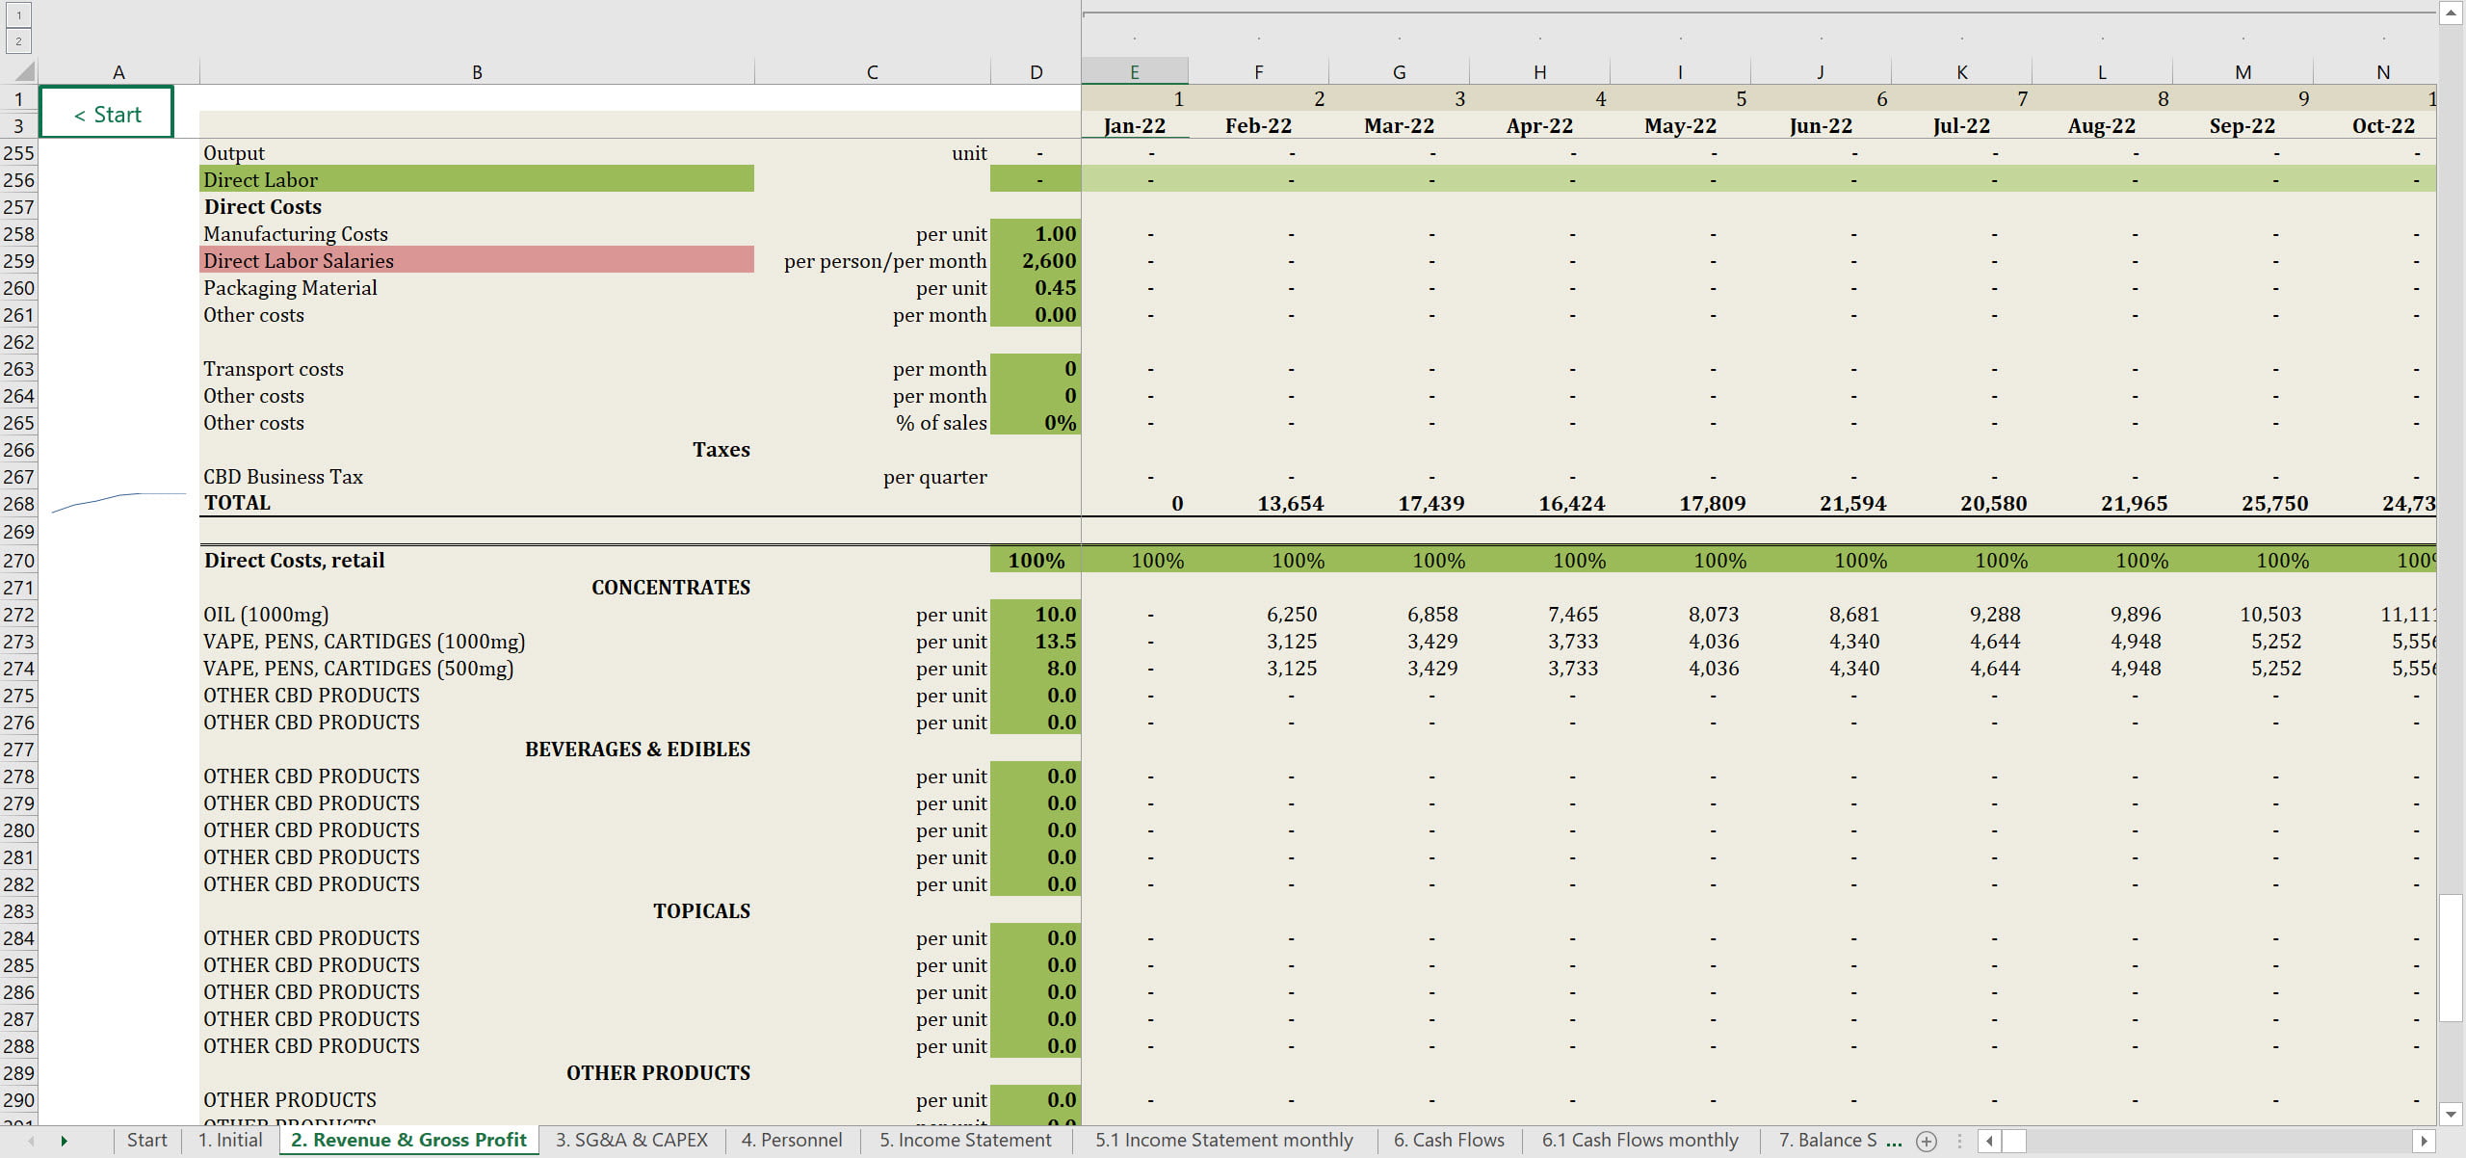Click vertical scrollbar down arrow
The width and height of the screenshot is (2466, 1158).
coord(2452,1114)
